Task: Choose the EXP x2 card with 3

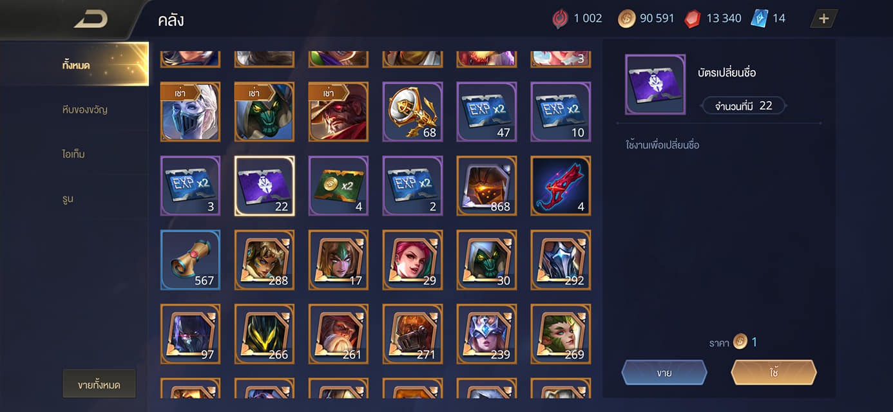Action: pyautogui.click(x=190, y=185)
